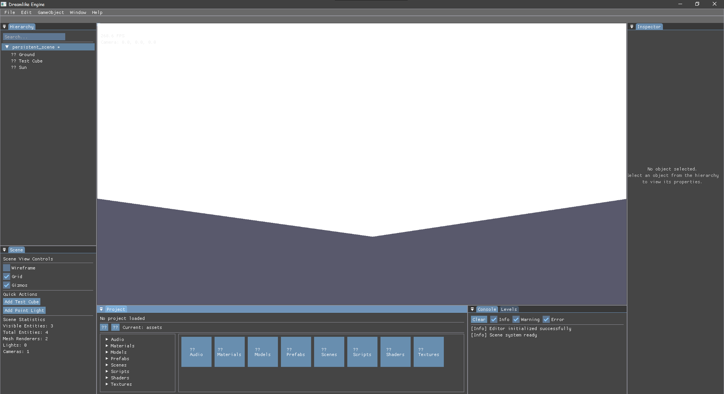
Task: Click Add Point Light
Action: [24, 310]
